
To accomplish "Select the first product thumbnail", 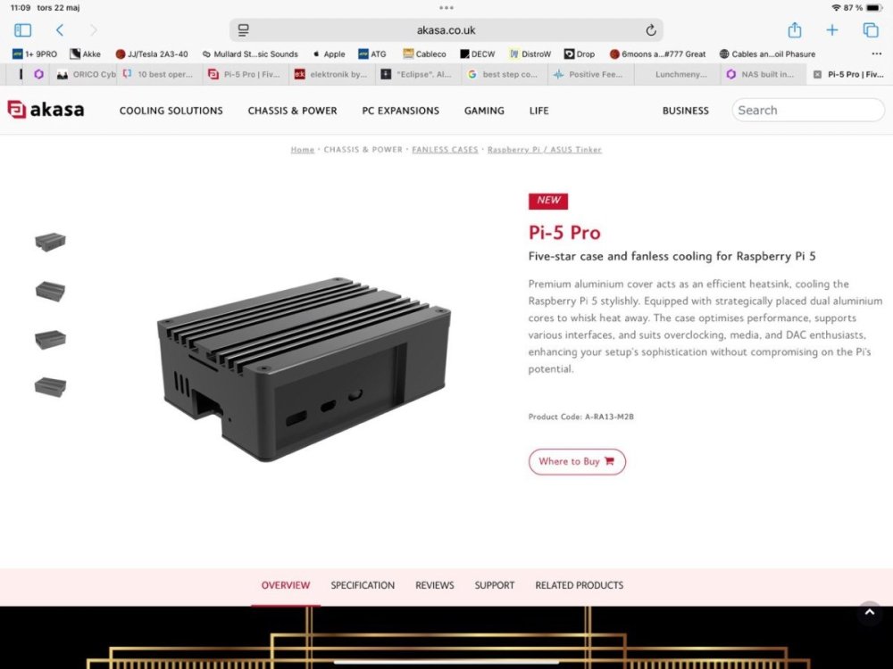I will coord(50,242).
